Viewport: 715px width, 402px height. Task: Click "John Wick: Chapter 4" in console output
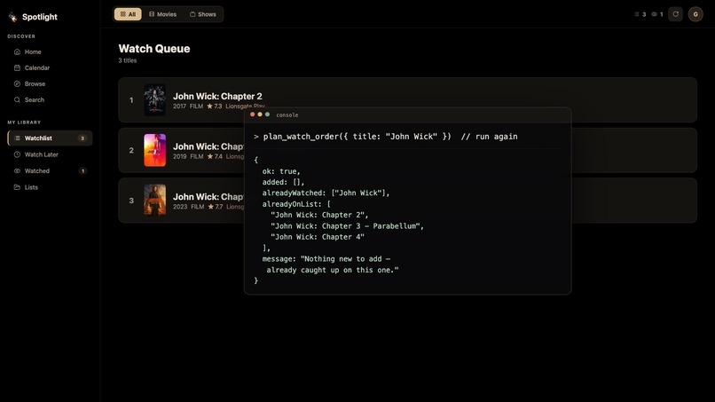click(x=318, y=237)
